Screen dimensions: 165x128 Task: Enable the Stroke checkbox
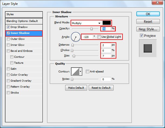[8, 93]
